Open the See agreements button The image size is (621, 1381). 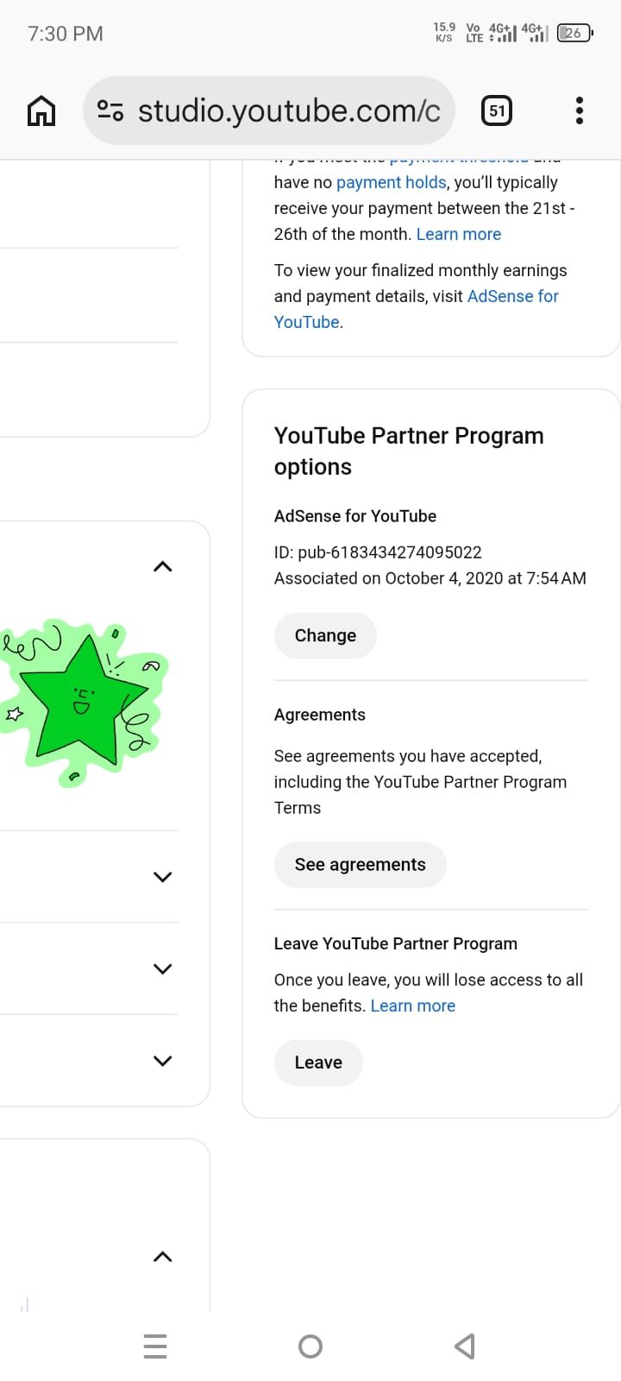coord(360,865)
